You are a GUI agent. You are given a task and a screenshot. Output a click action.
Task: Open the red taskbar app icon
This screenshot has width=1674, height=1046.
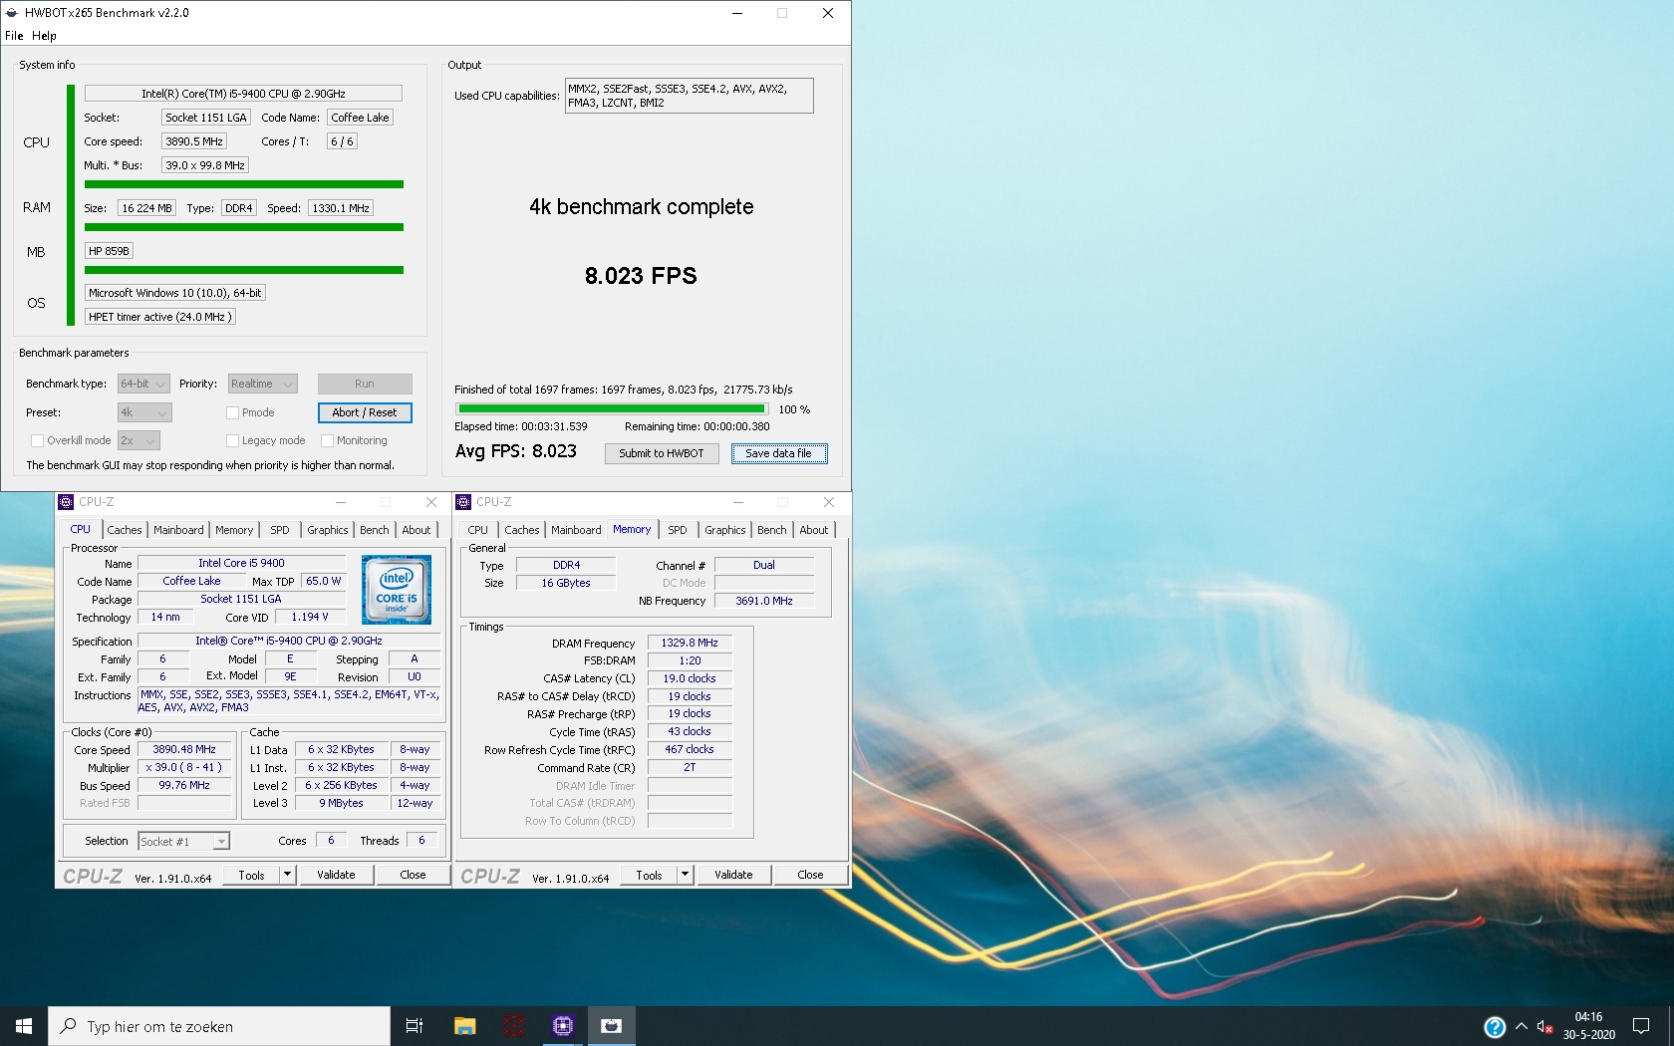click(x=513, y=1026)
